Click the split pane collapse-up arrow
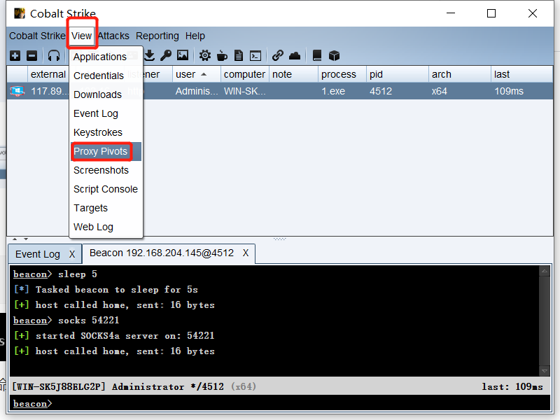Screen dimensions: 560x420 click(15, 239)
